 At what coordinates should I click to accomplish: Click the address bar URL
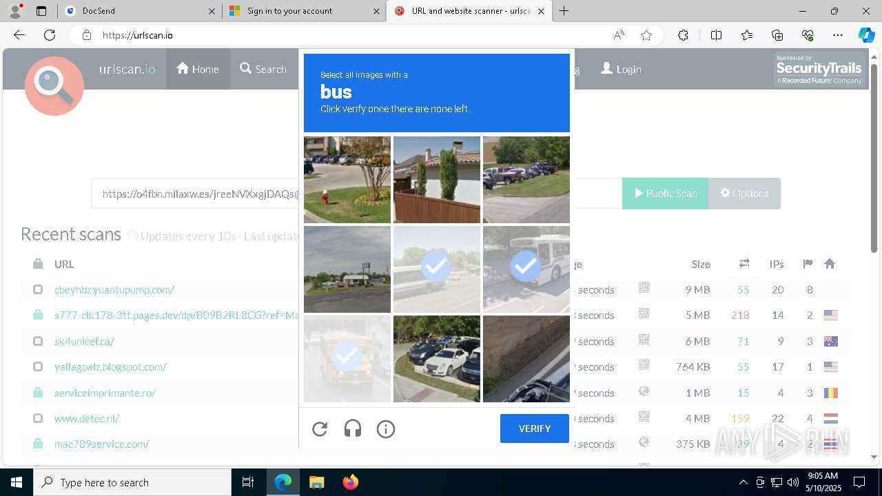pyautogui.click(x=138, y=35)
